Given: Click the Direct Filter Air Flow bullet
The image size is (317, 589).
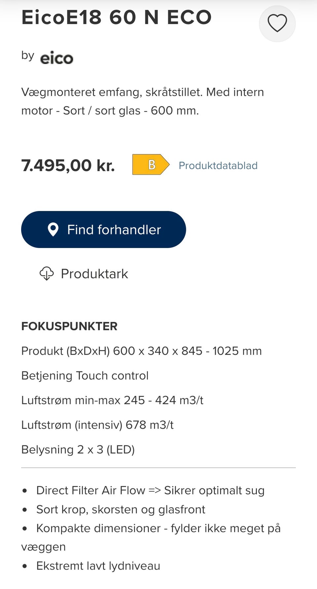Looking at the screenshot, I should tap(150, 490).
